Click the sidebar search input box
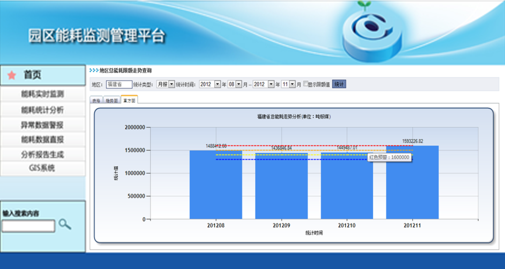Viewport: 505px width, 269px height. (29, 226)
